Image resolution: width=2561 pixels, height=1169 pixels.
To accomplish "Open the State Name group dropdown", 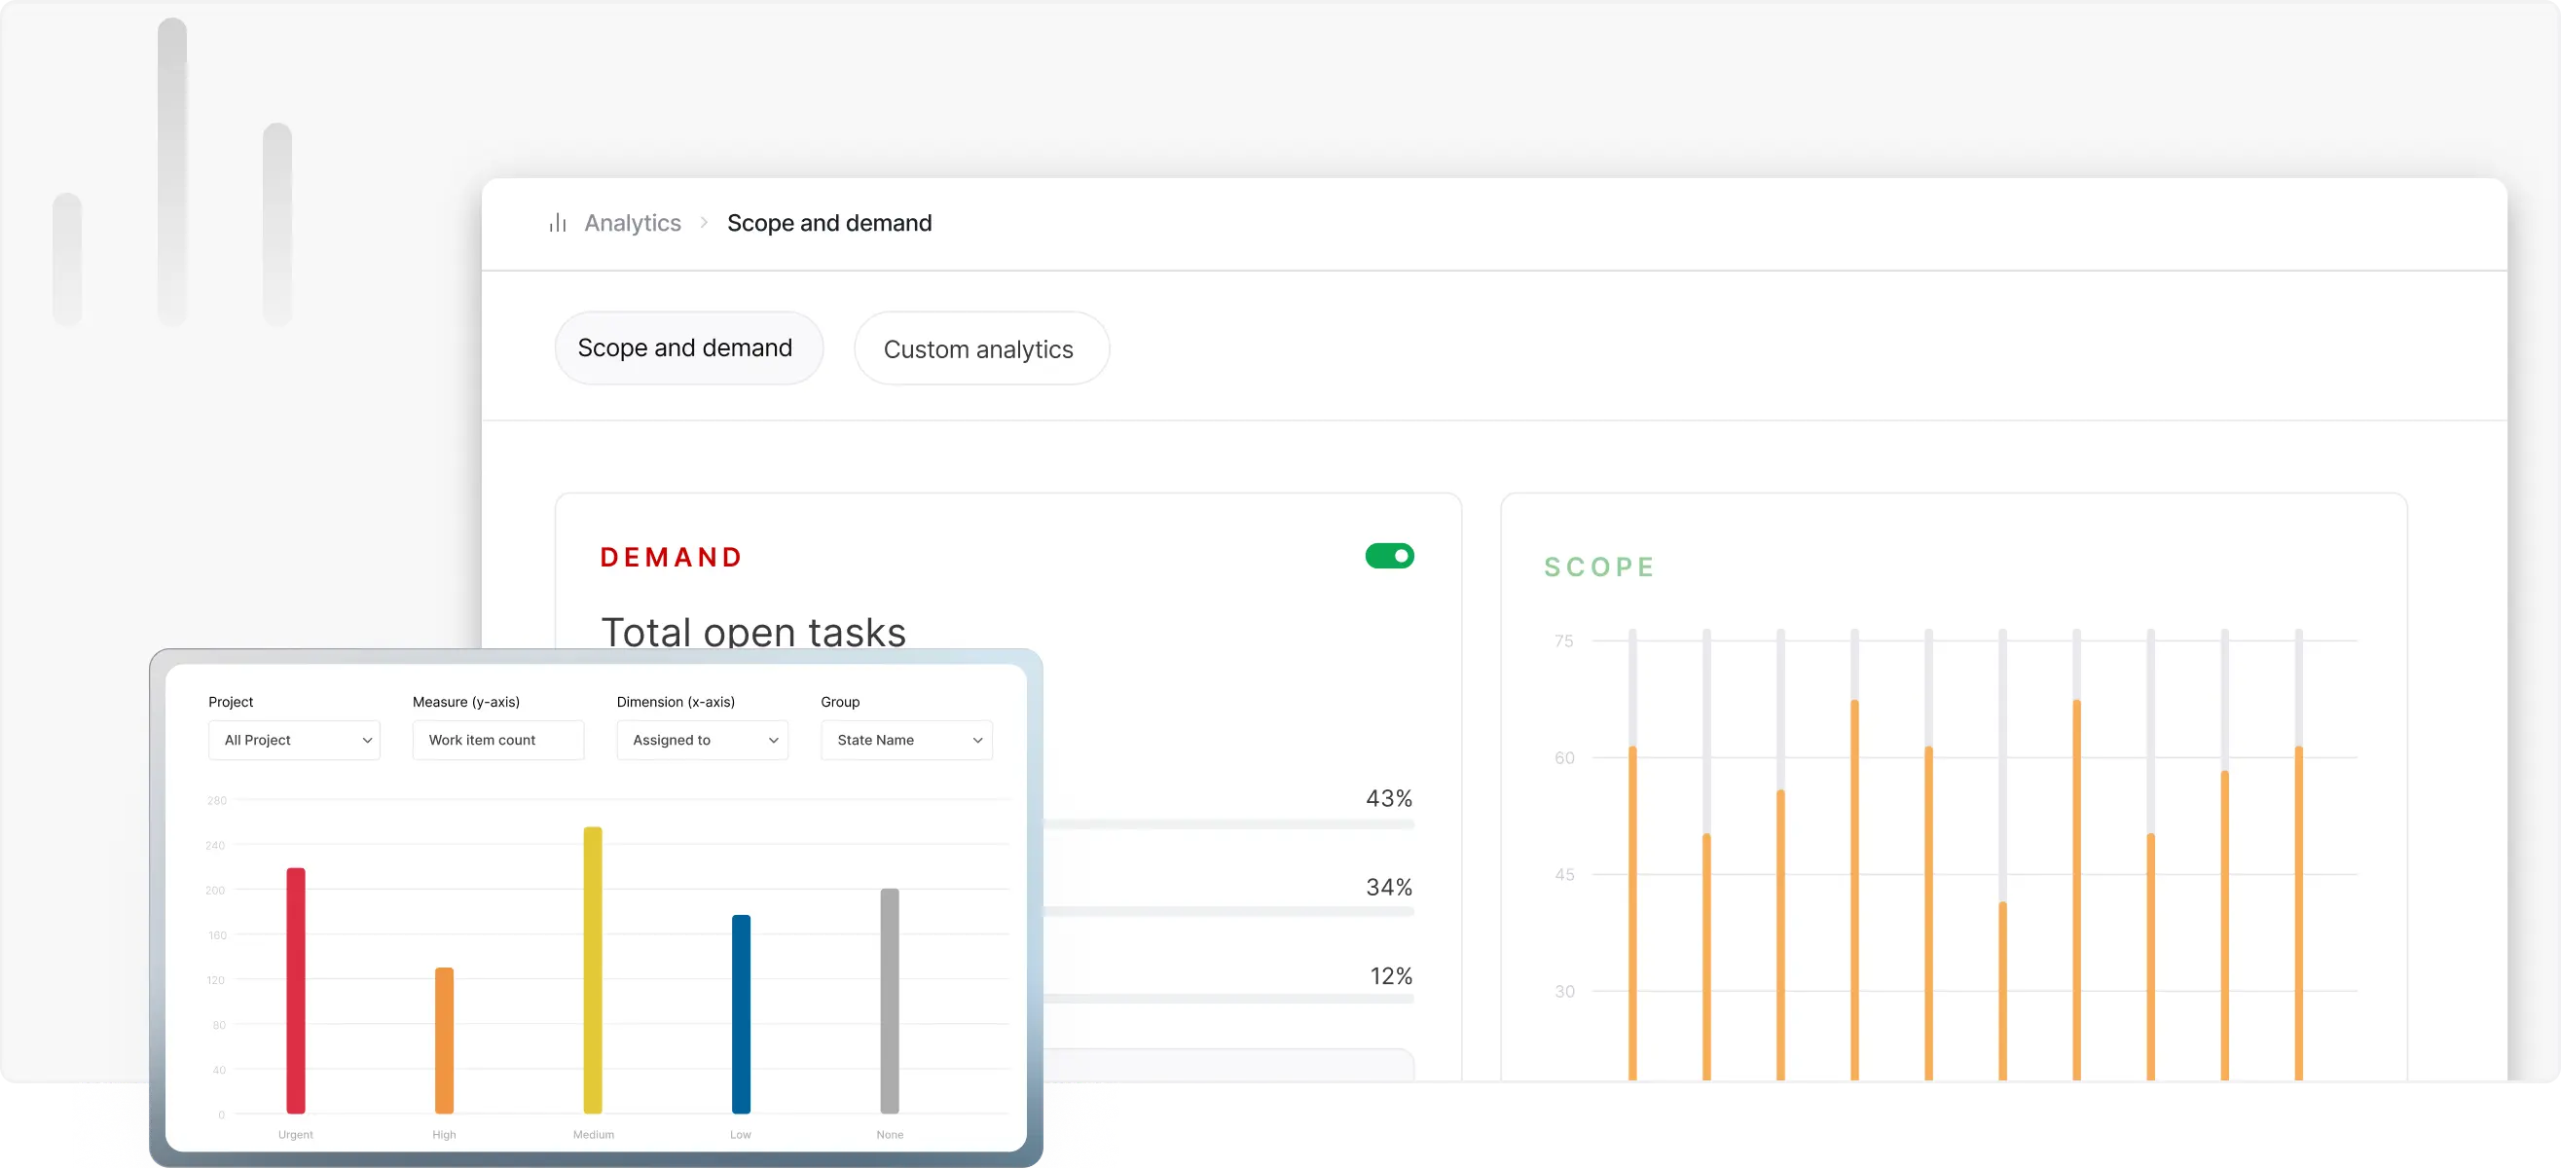I will (905, 740).
